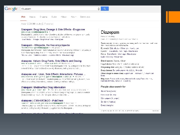This screenshot has height=135, width=180.
Task: Click Clonazepam (Klonopin) under People also search for
Action: coord(110,98)
